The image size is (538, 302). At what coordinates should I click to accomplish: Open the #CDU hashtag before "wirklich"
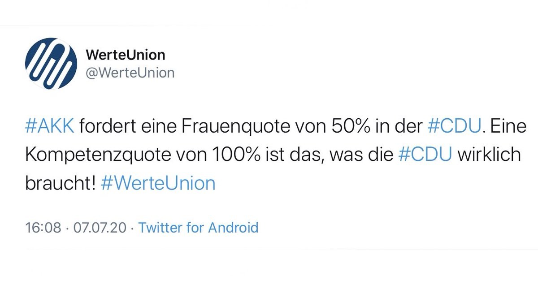point(425,155)
